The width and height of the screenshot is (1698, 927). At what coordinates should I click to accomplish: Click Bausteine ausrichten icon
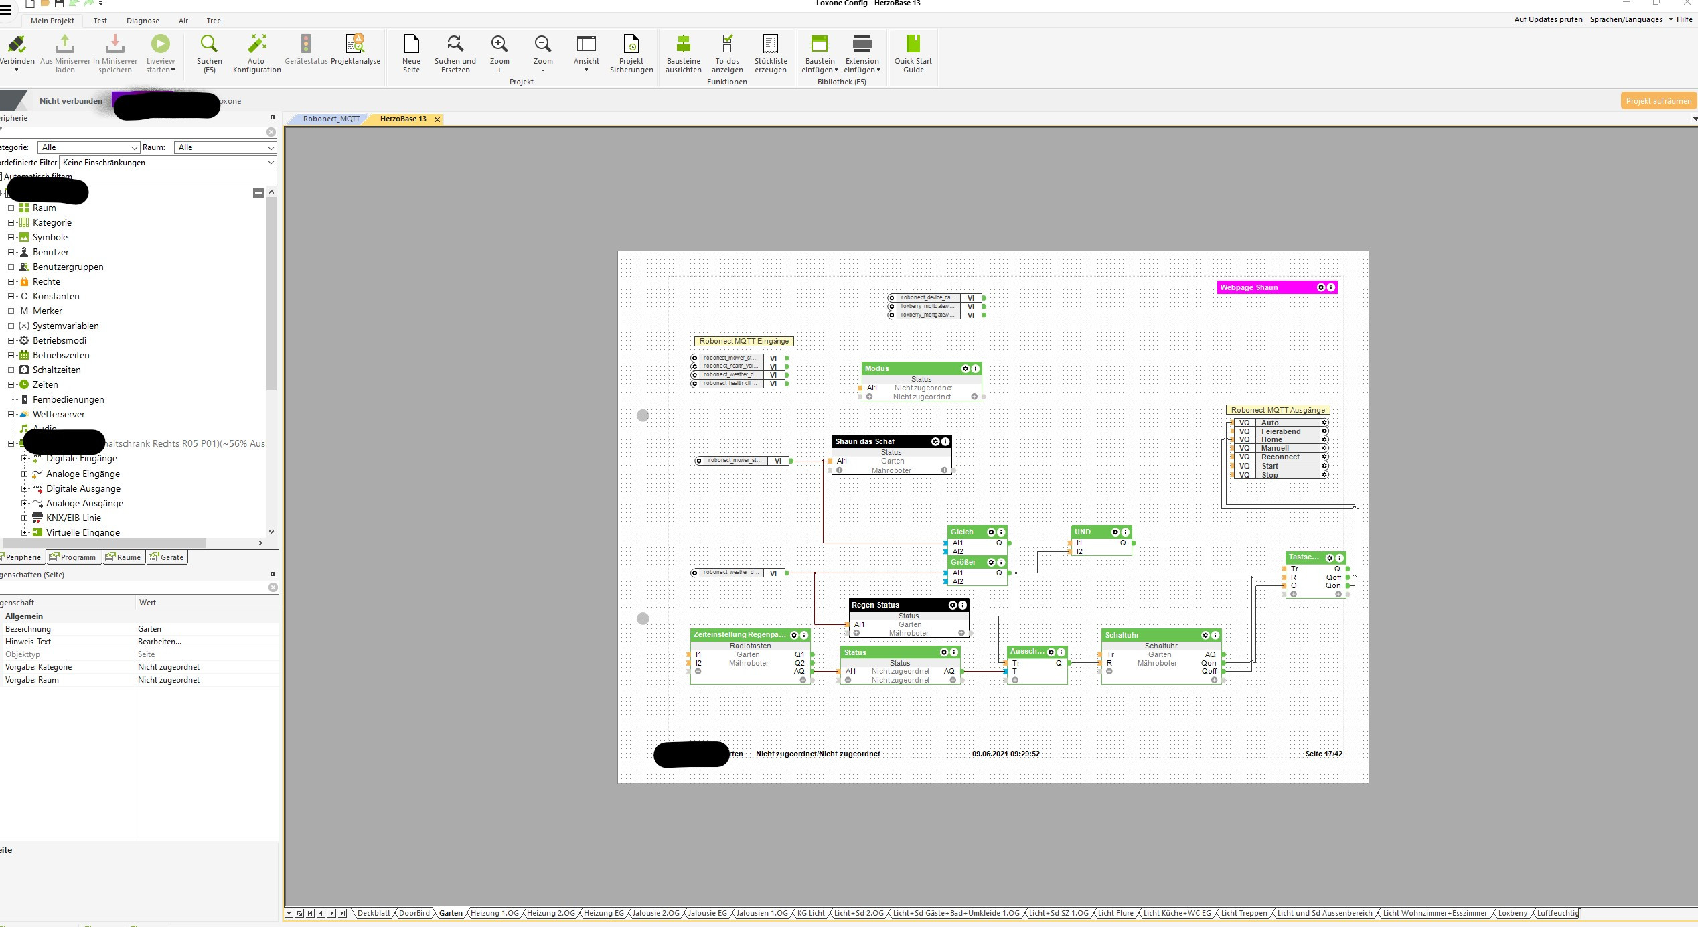pos(683,44)
